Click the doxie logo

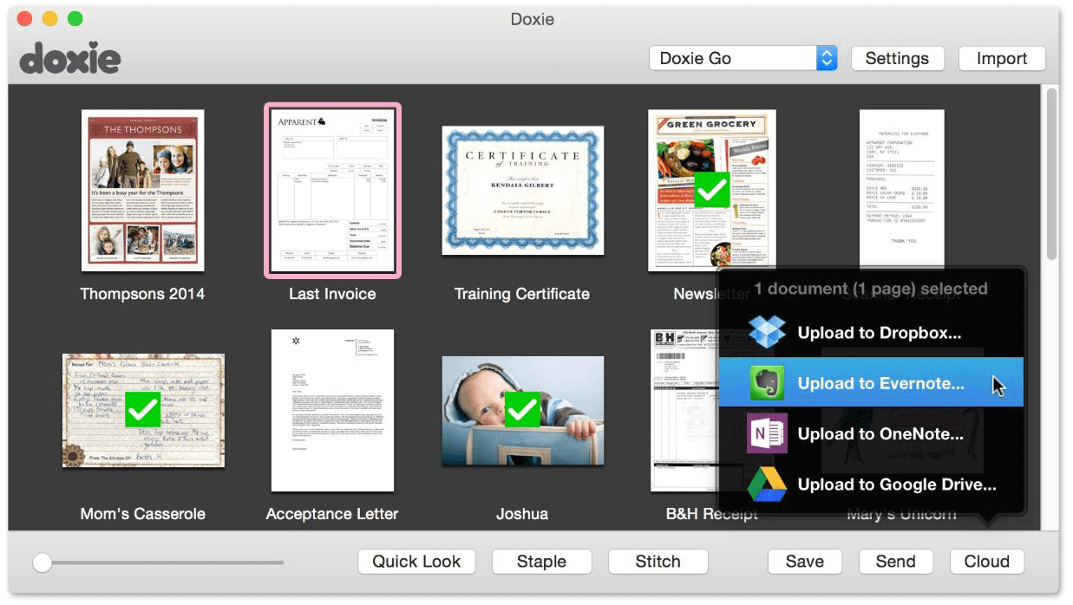point(69,58)
